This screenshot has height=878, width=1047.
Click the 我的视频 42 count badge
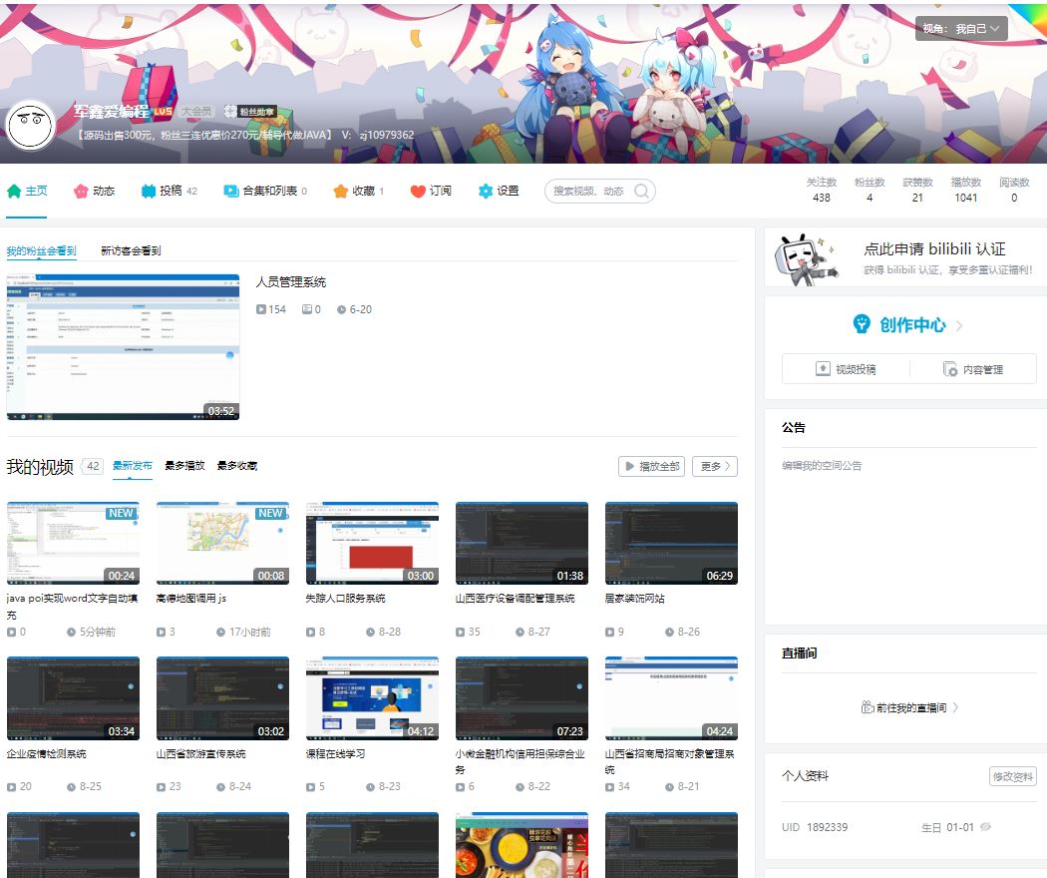click(x=93, y=466)
